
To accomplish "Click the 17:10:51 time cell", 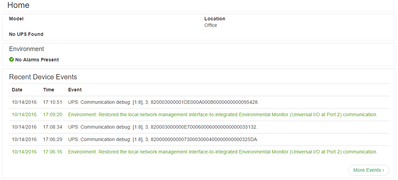I will coord(53,102).
